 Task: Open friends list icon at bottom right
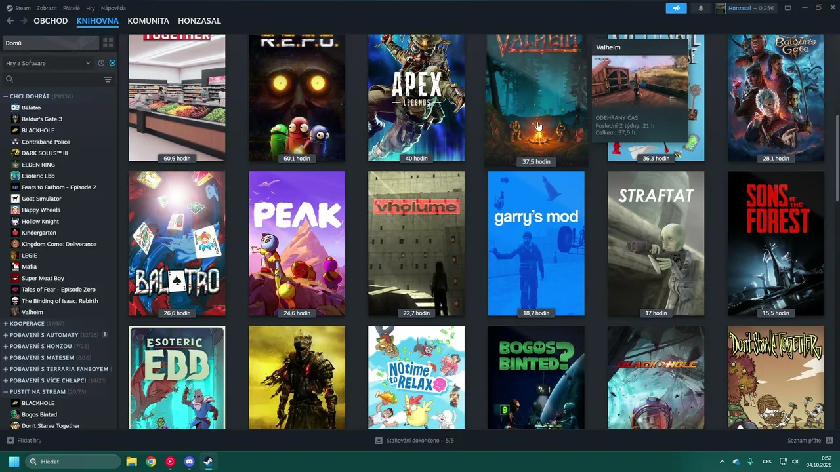click(x=829, y=441)
